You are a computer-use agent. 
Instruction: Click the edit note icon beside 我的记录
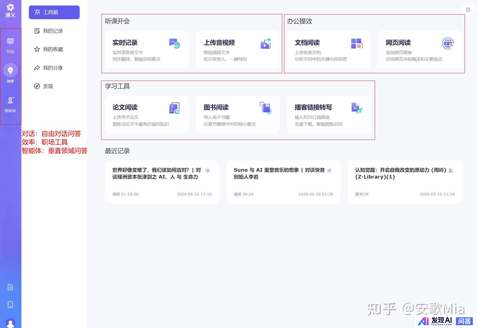37,31
